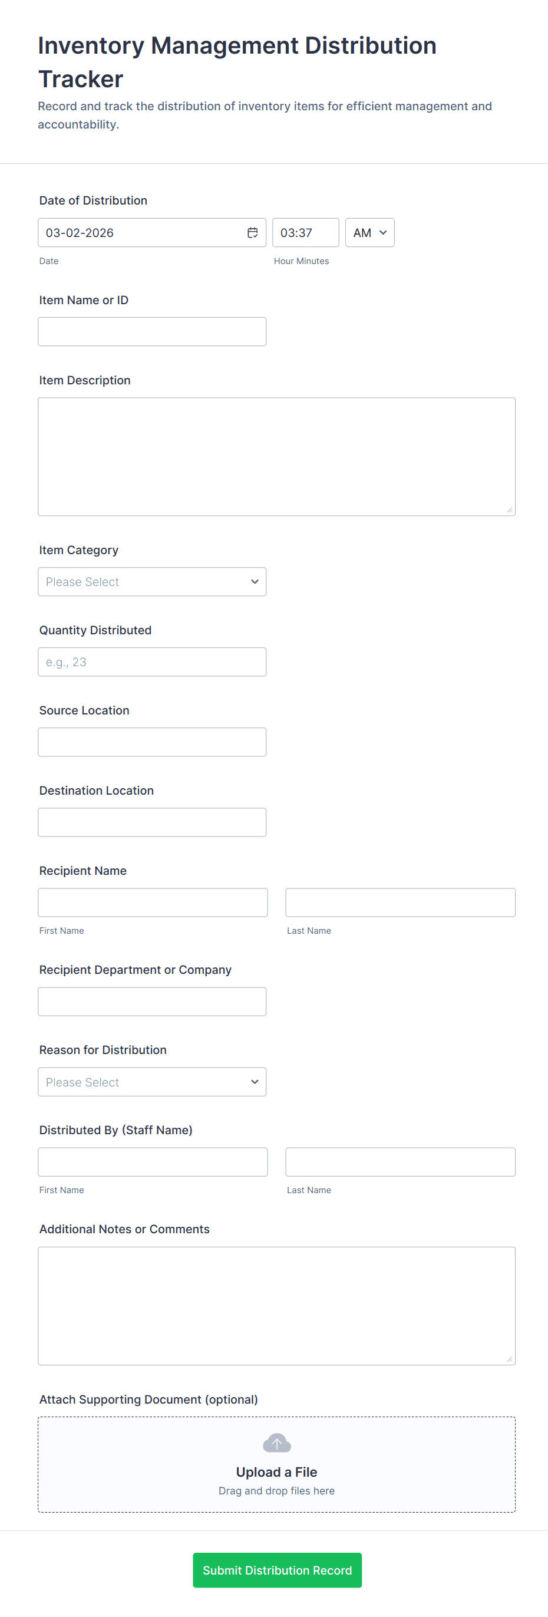Select the Destination Location field
The width and height of the screenshot is (548, 1617).
click(152, 822)
